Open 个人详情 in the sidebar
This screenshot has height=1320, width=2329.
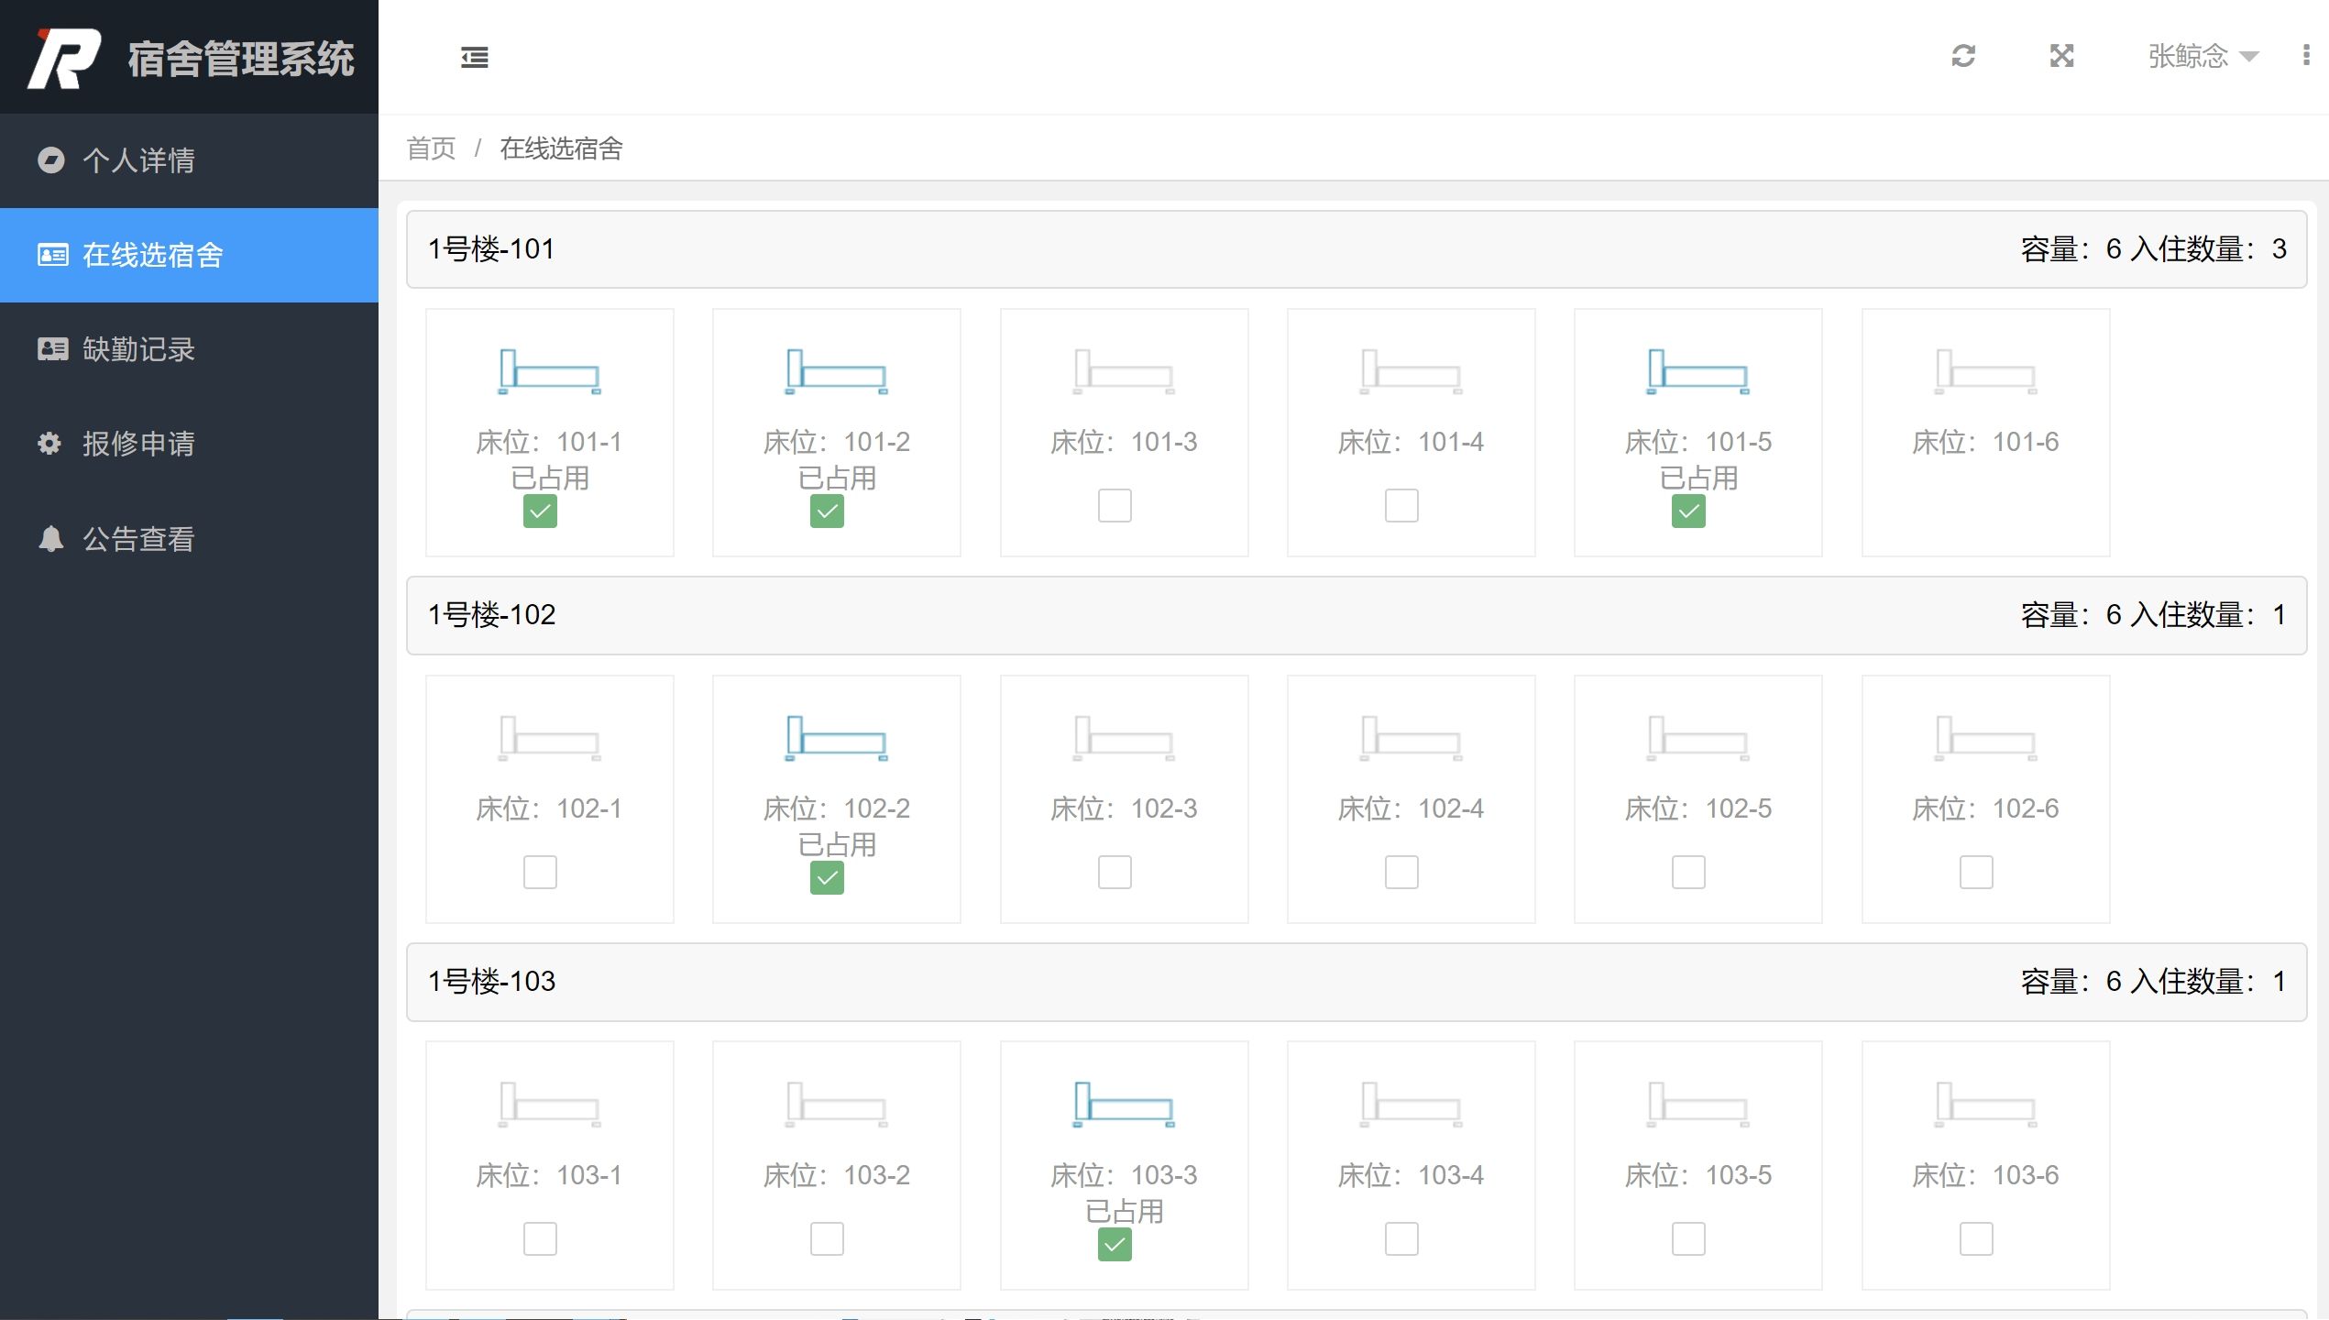[137, 160]
